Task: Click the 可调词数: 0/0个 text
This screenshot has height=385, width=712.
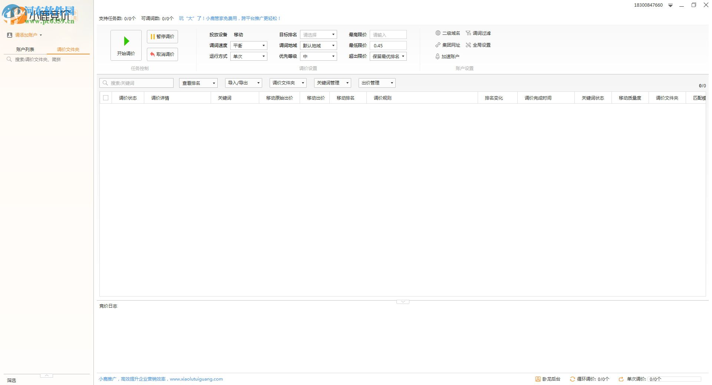Action: coord(157,18)
